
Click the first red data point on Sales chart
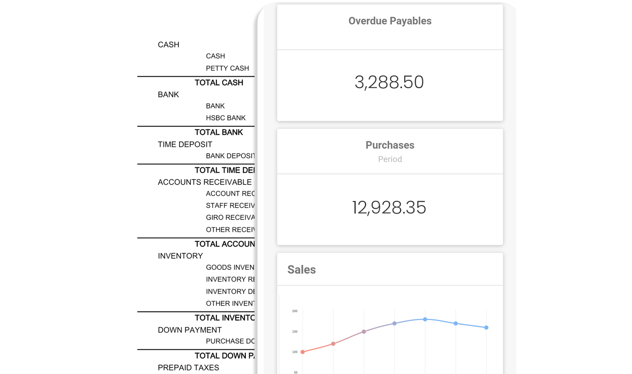tap(303, 352)
